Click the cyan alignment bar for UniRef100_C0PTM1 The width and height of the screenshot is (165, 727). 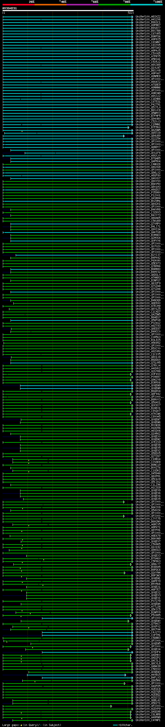pyautogui.click(x=87, y=635)
